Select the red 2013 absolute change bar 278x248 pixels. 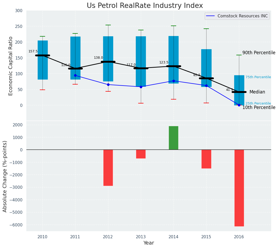pyautogui.click(x=141, y=154)
